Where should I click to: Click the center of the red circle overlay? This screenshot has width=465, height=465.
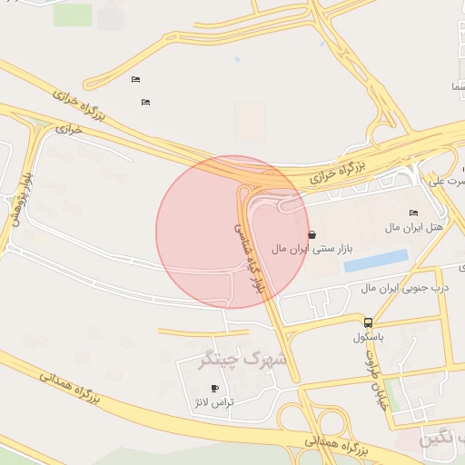232,232
